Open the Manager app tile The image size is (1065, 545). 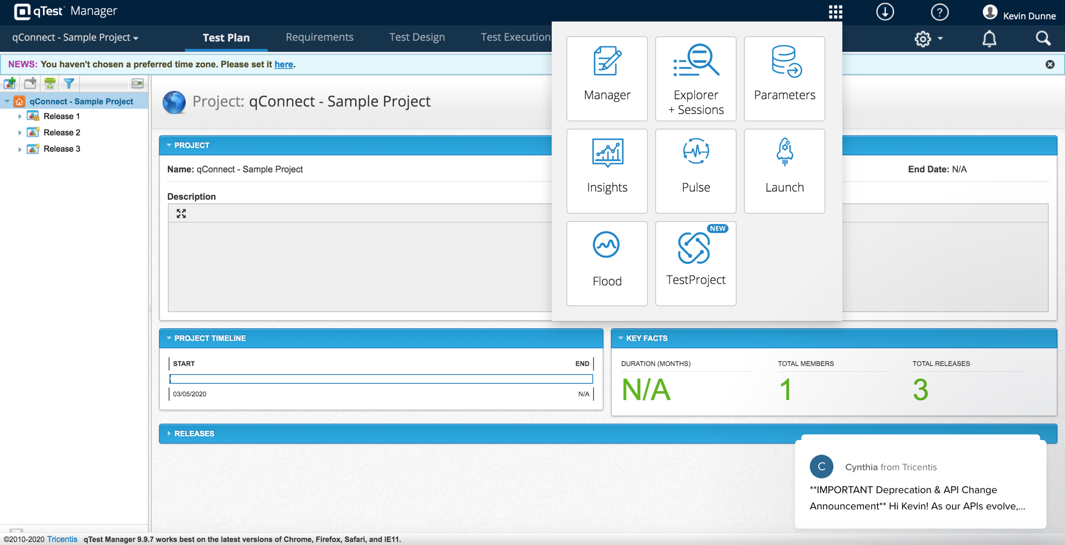pyautogui.click(x=607, y=79)
